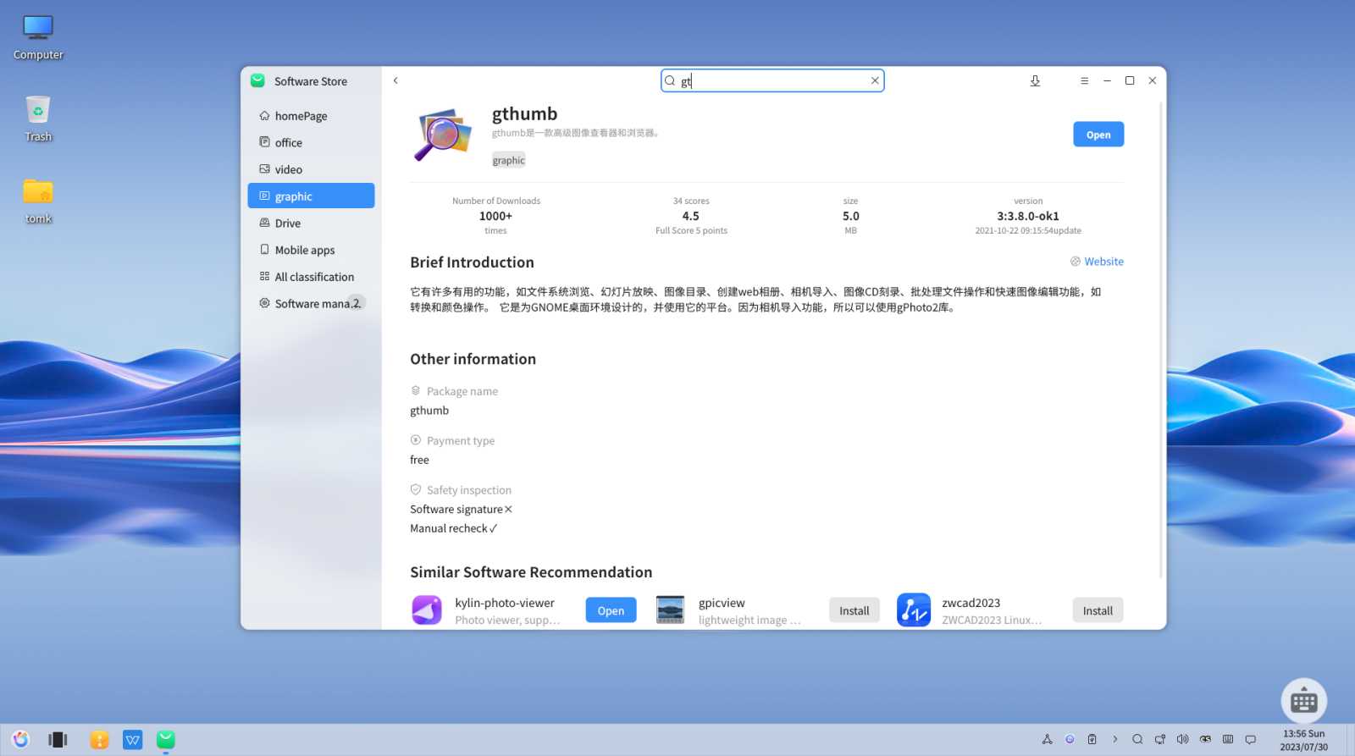1355x756 pixels.
Task: Expand the hidden tray icons arrow
Action: (x=1114, y=739)
